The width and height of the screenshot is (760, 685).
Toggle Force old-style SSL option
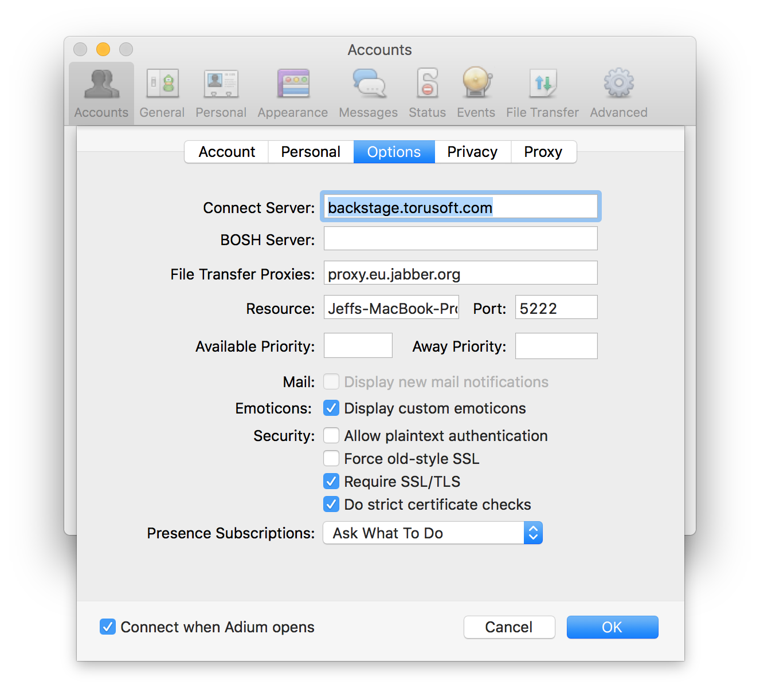click(x=331, y=458)
